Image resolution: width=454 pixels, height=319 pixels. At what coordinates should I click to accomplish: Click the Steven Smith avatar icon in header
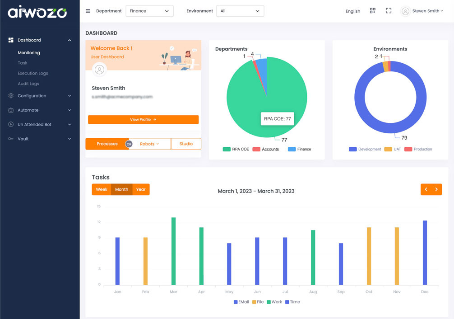(x=405, y=11)
